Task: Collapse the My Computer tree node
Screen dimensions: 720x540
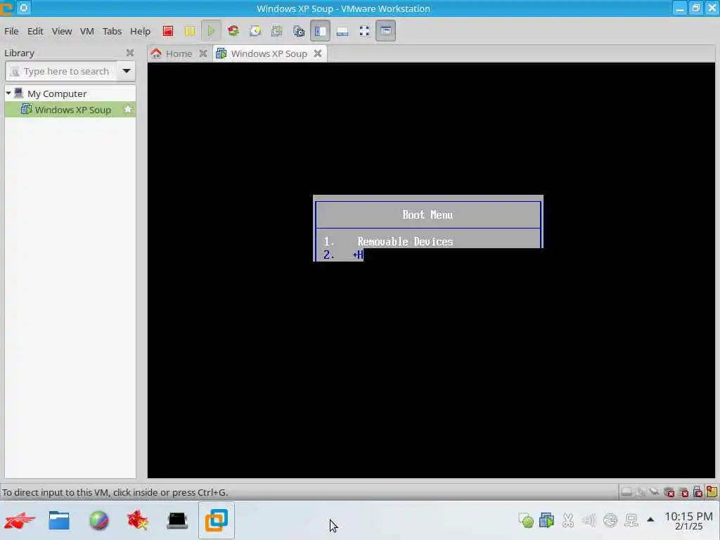Action: (x=8, y=94)
